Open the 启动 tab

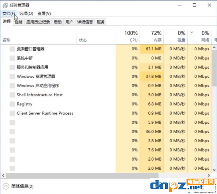[58, 22]
